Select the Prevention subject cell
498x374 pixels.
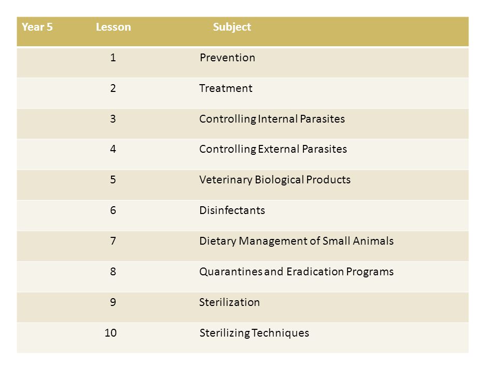pos(227,58)
